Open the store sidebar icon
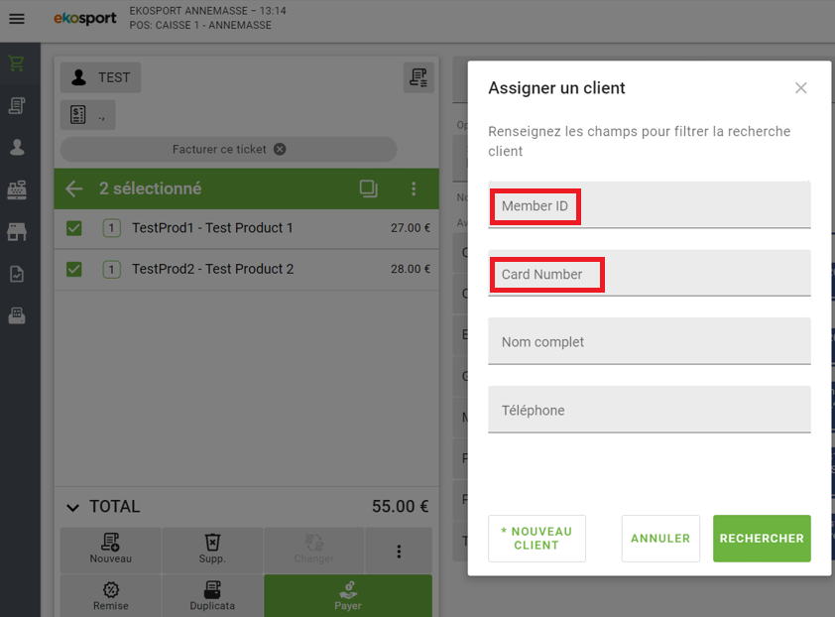This screenshot has height=617, width=835. pyautogui.click(x=17, y=232)
